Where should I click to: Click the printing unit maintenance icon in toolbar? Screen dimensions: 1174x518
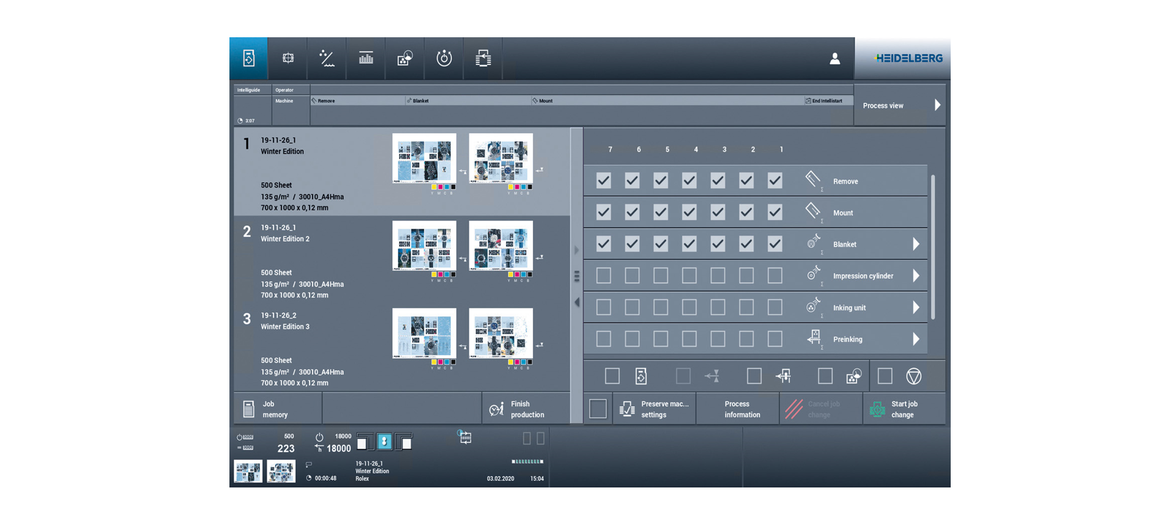[483, 59]
